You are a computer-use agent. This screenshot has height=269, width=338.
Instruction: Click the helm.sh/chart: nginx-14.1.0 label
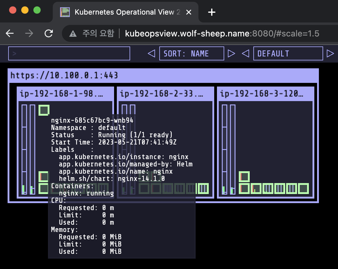click(x=112, y=179)
